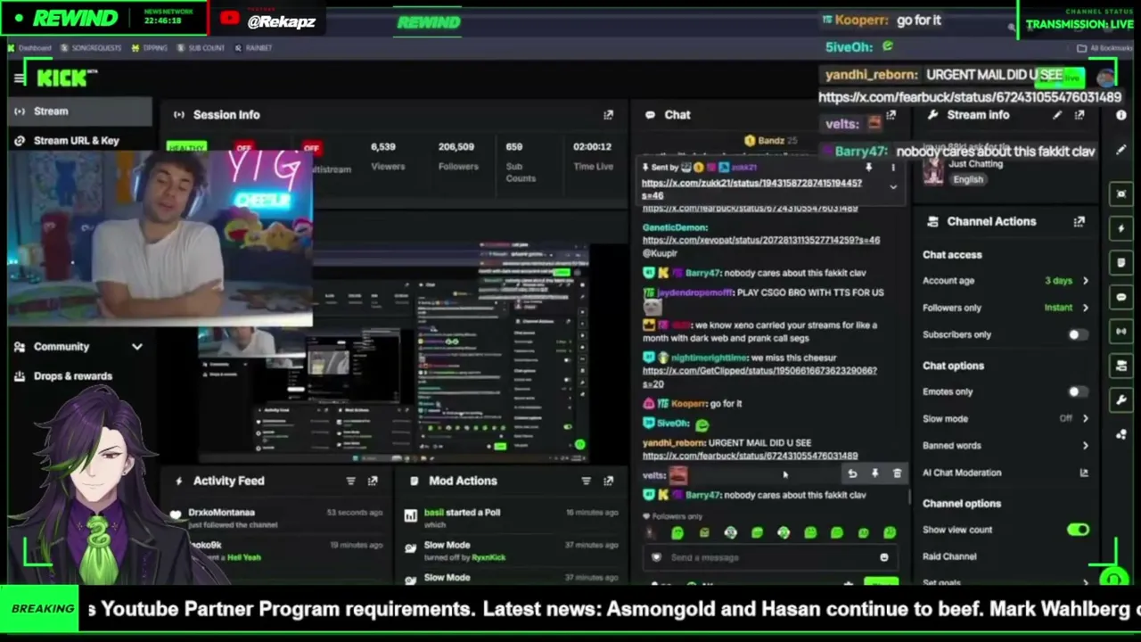Screen dimensions: 1141x642
Task: Click 'basil started a Poll' entry
Action: [462, 513]
